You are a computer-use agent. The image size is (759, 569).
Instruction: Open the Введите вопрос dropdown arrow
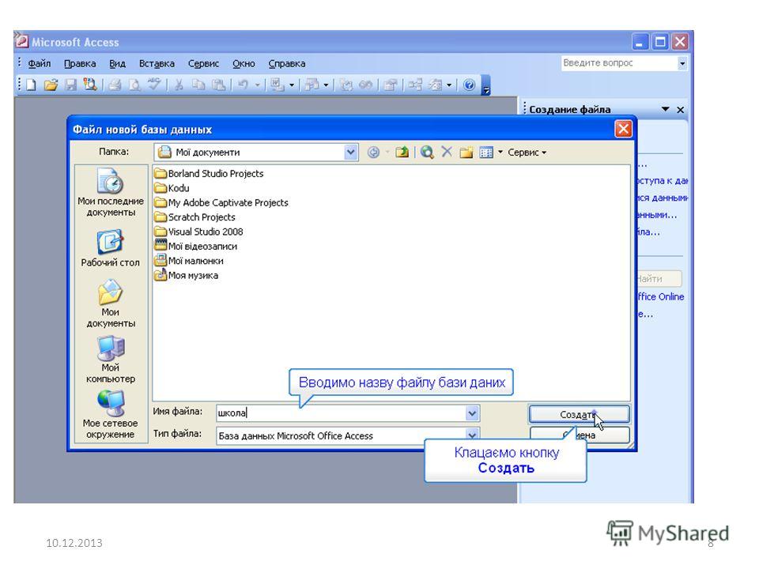(682, 63)
